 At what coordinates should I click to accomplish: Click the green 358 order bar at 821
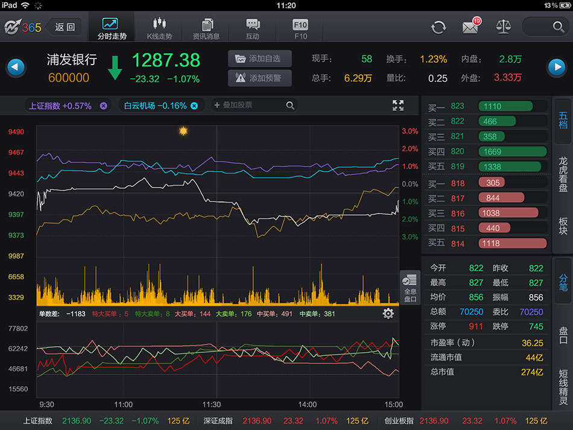pyautogui.click(x=492, y=137)
